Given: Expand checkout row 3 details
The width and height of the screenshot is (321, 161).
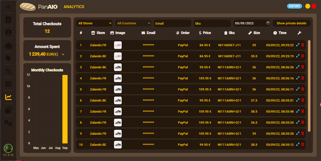Looking at the screenshot, I should (298, 67).
